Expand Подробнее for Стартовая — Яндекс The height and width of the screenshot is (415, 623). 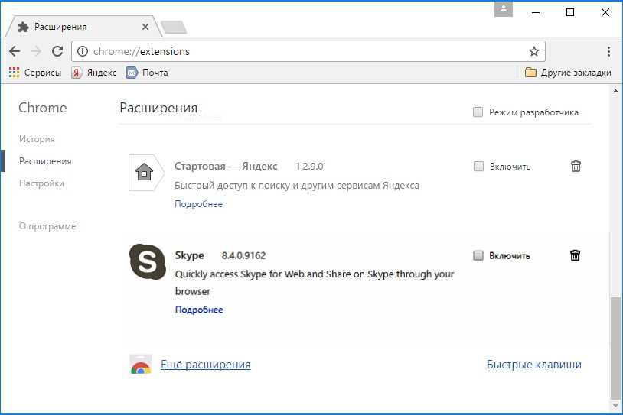(198, 204)
